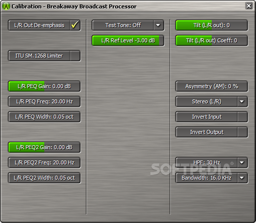The image size is (256, 223).
Task: Close the Calibration window
Action: [x=249, y=6]
